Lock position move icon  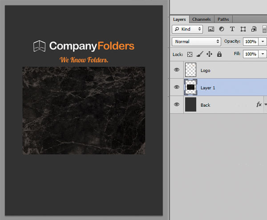click(x=209, y=54)
